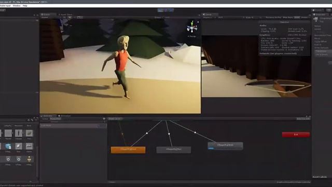Toggle Persp label under the scene gizmo

(x=191, y=36)
